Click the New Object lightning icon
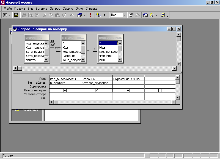 coord(152,15)
